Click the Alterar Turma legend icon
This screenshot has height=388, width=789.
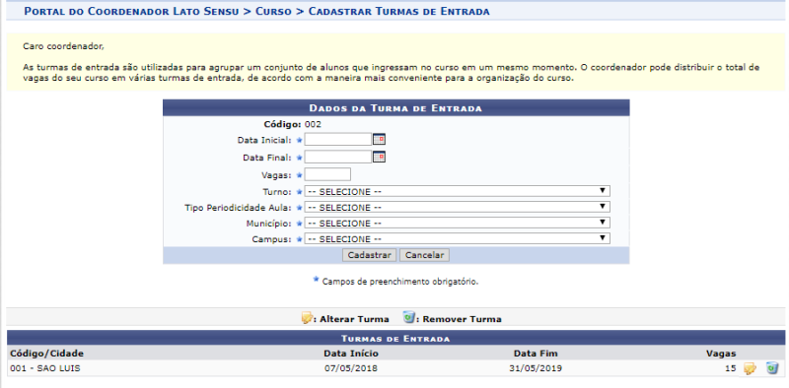coord(307,318)
